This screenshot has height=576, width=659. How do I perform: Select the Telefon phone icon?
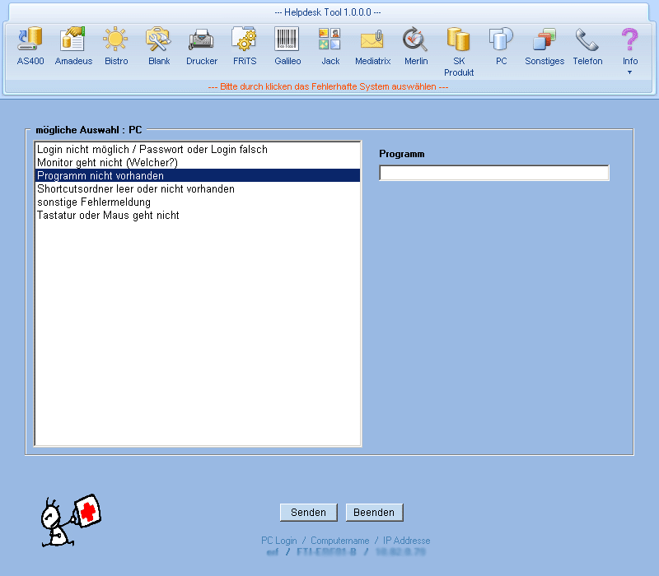(587, 40)
